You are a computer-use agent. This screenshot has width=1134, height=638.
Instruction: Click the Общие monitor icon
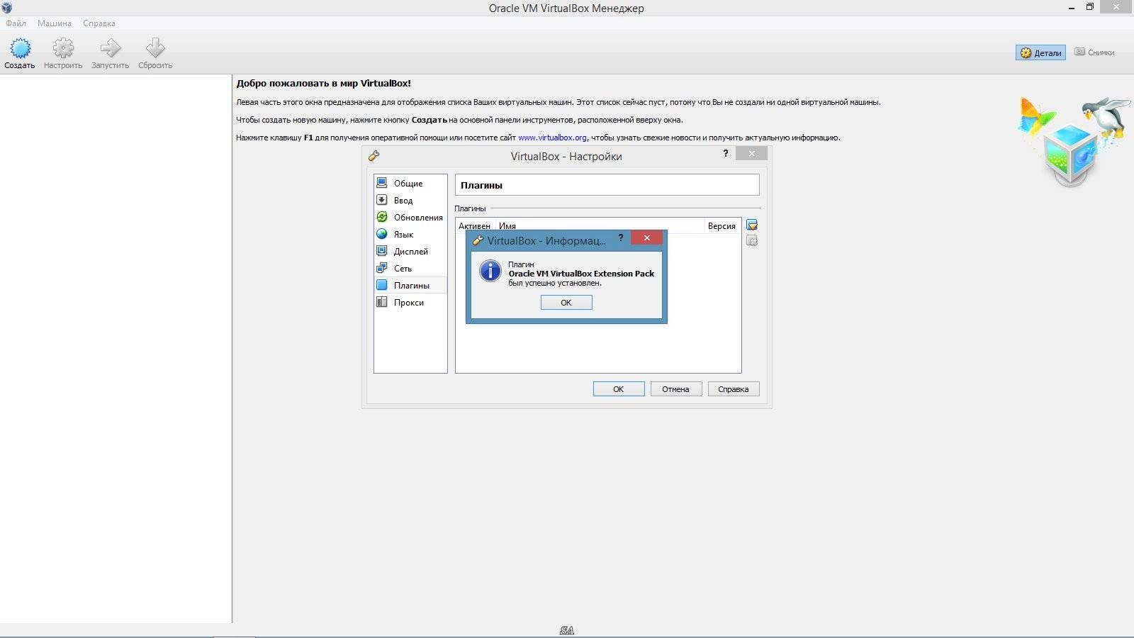(x=382, y=182)
